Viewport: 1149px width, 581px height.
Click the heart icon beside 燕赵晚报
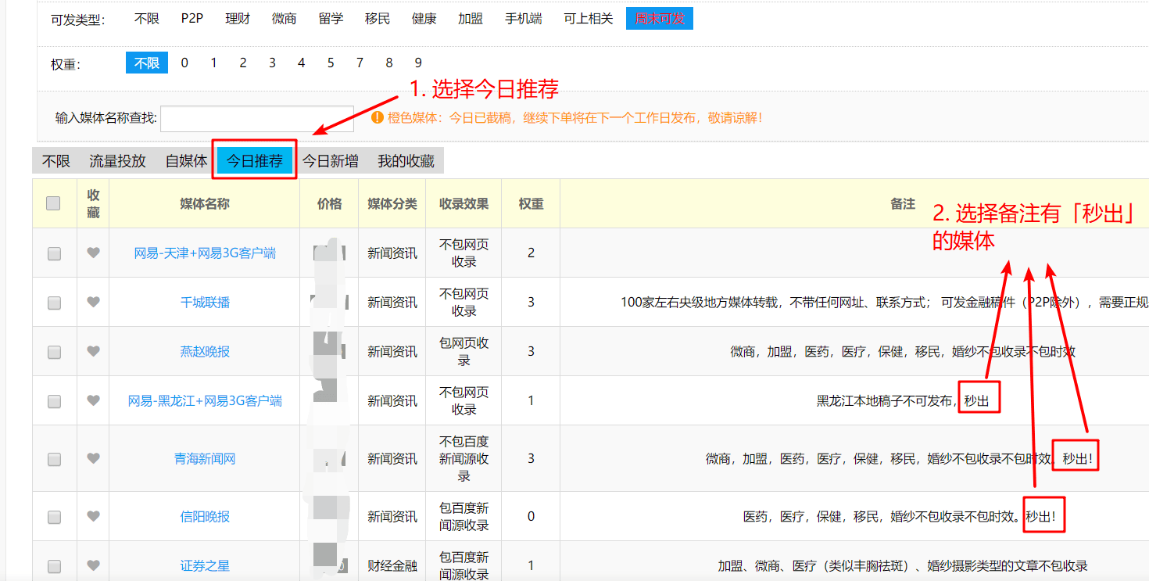pyautogui.click(x=93, y=351)
